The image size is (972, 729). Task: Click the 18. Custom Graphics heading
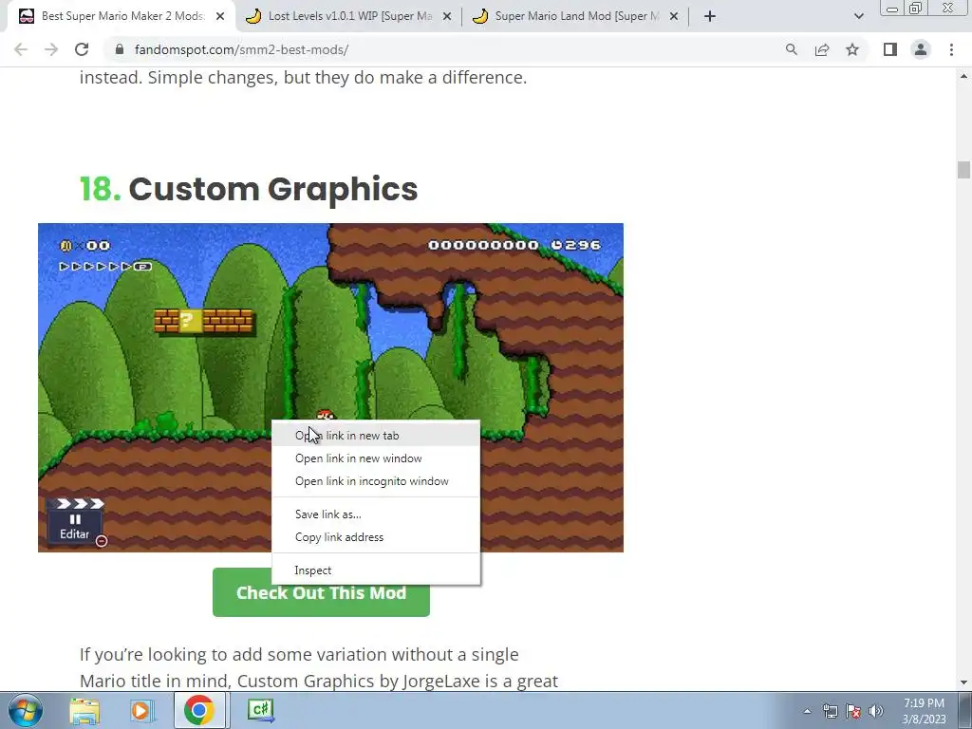pos(249,189)
